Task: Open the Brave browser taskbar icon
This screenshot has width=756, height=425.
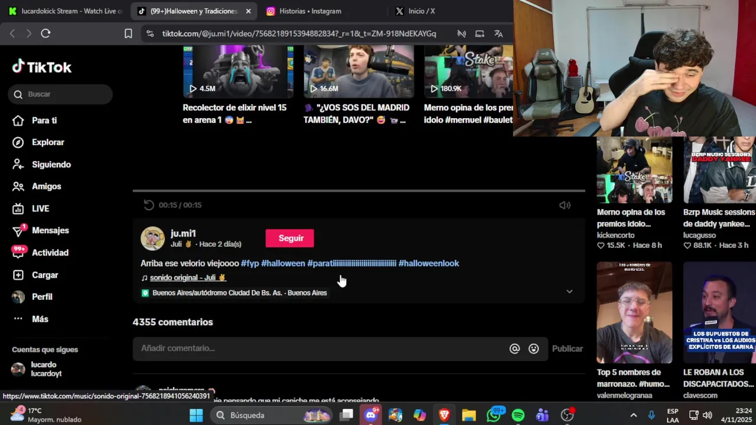Action: point(444,416)
